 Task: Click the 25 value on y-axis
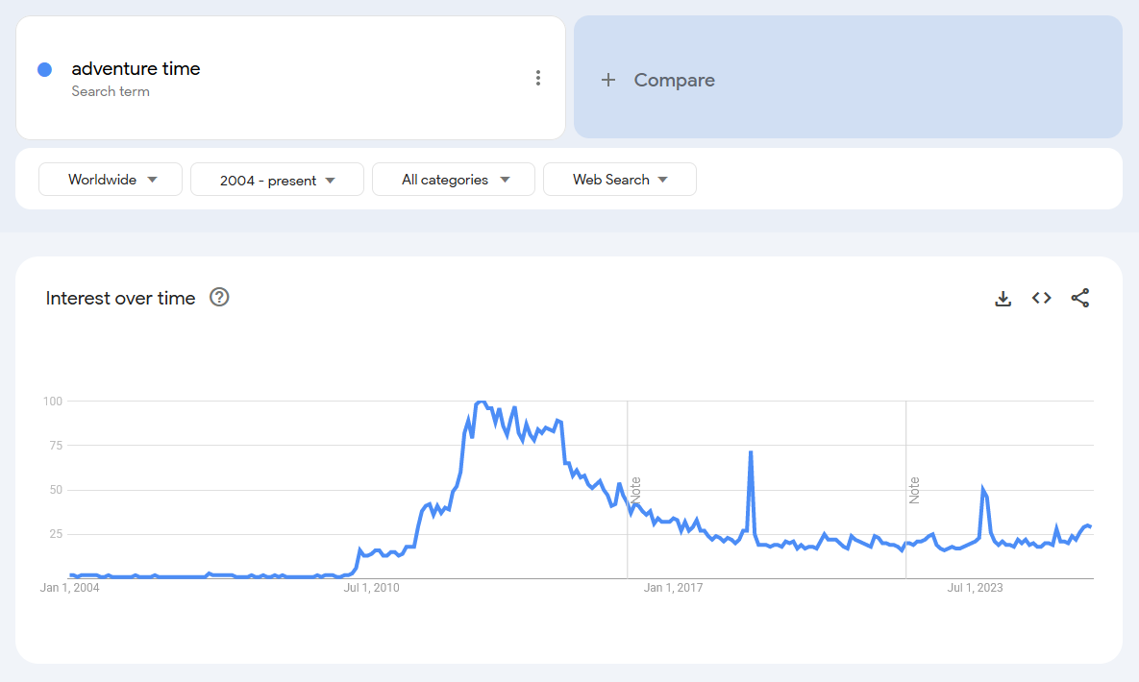pos(56,534)
